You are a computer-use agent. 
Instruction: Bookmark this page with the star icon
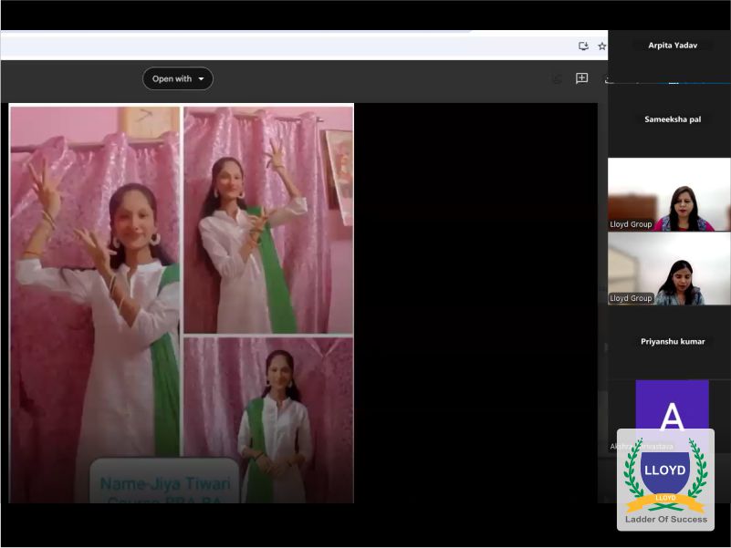coord(601,47)
